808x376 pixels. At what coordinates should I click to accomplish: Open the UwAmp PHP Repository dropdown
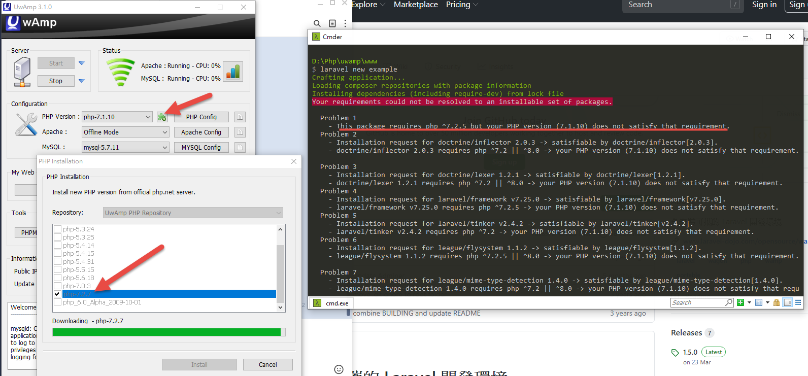tap(193, 213)
